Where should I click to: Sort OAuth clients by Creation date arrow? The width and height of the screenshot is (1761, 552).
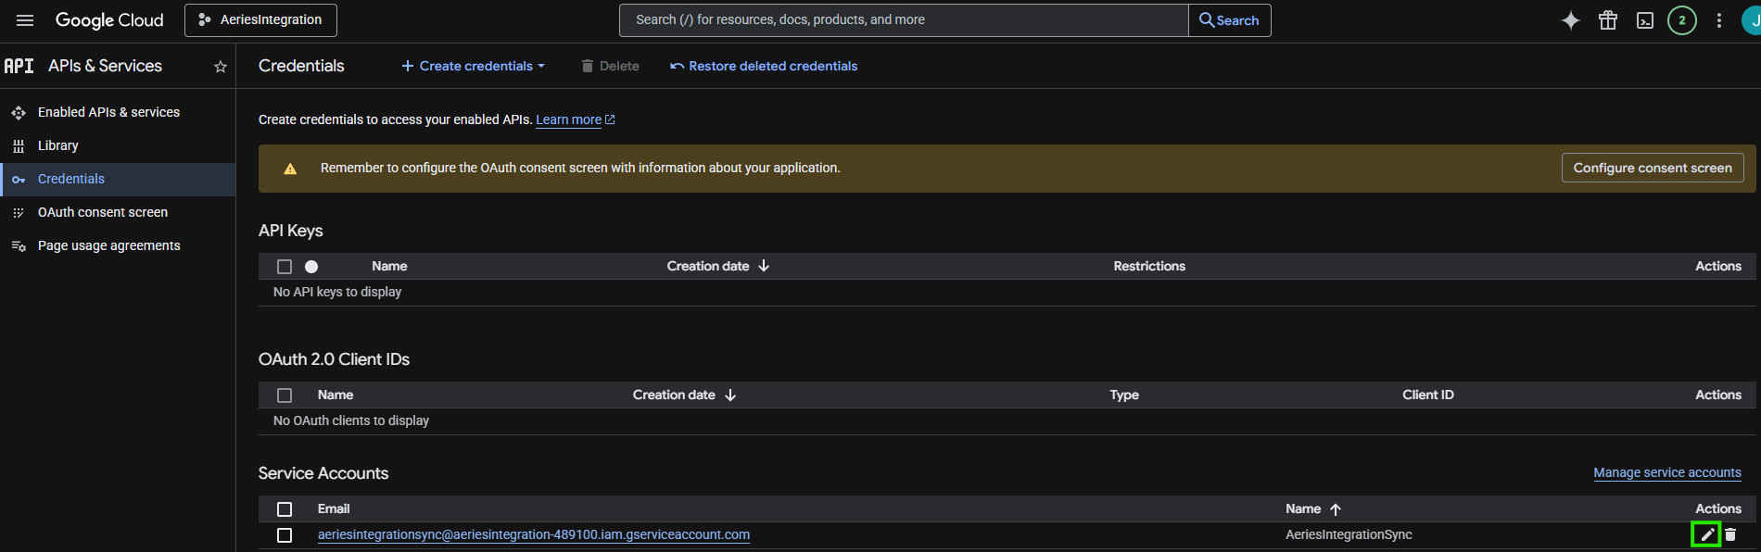pos(730,395)
